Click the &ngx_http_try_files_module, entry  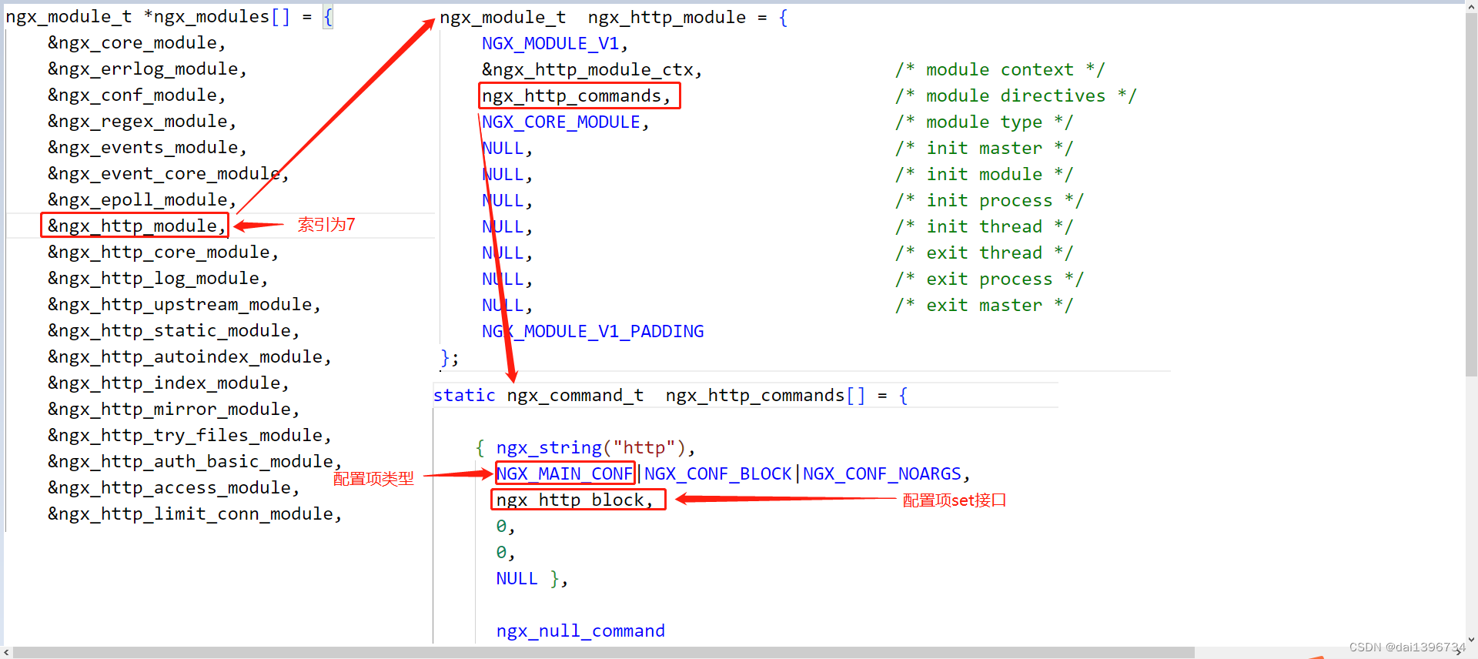(x=189, y=436)
